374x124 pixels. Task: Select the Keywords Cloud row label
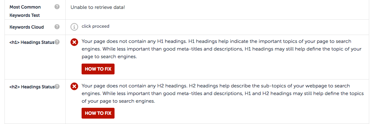coord(27,27)
